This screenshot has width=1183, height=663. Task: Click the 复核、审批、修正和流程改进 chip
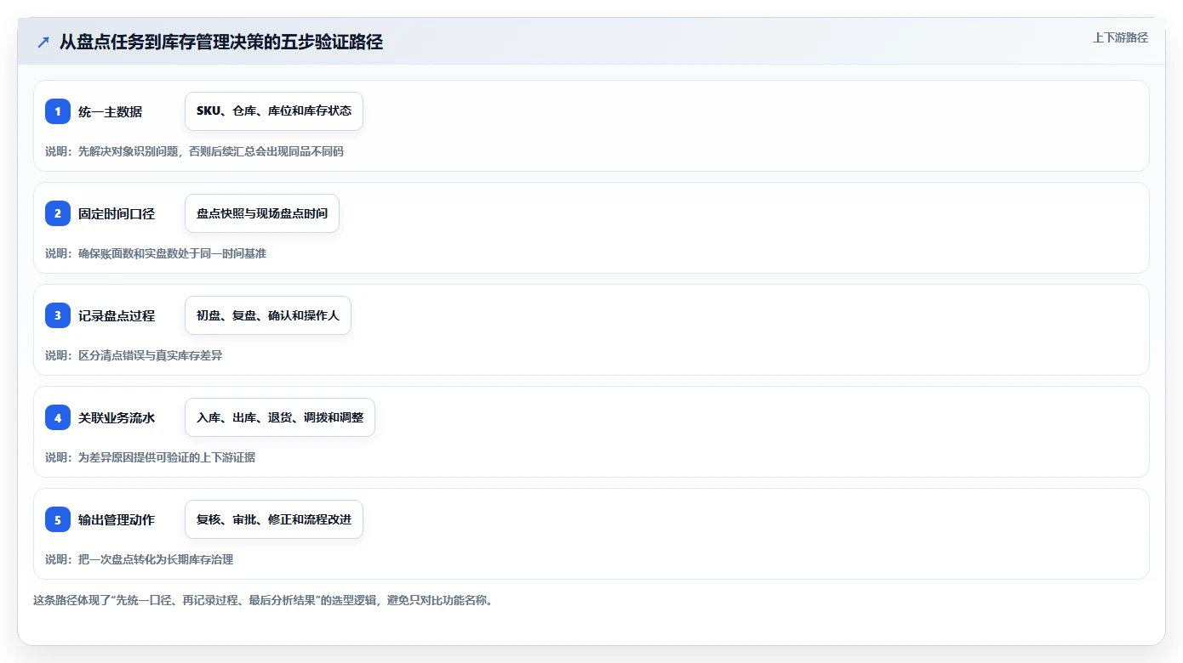click(x=274, y=519)
